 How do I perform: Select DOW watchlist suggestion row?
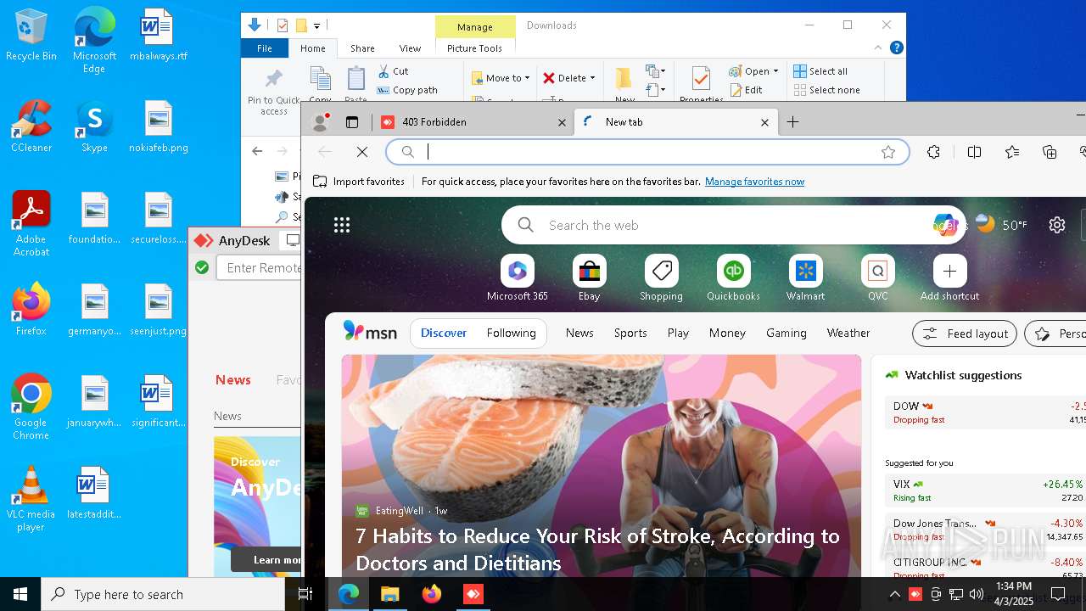tap(984, 412)
